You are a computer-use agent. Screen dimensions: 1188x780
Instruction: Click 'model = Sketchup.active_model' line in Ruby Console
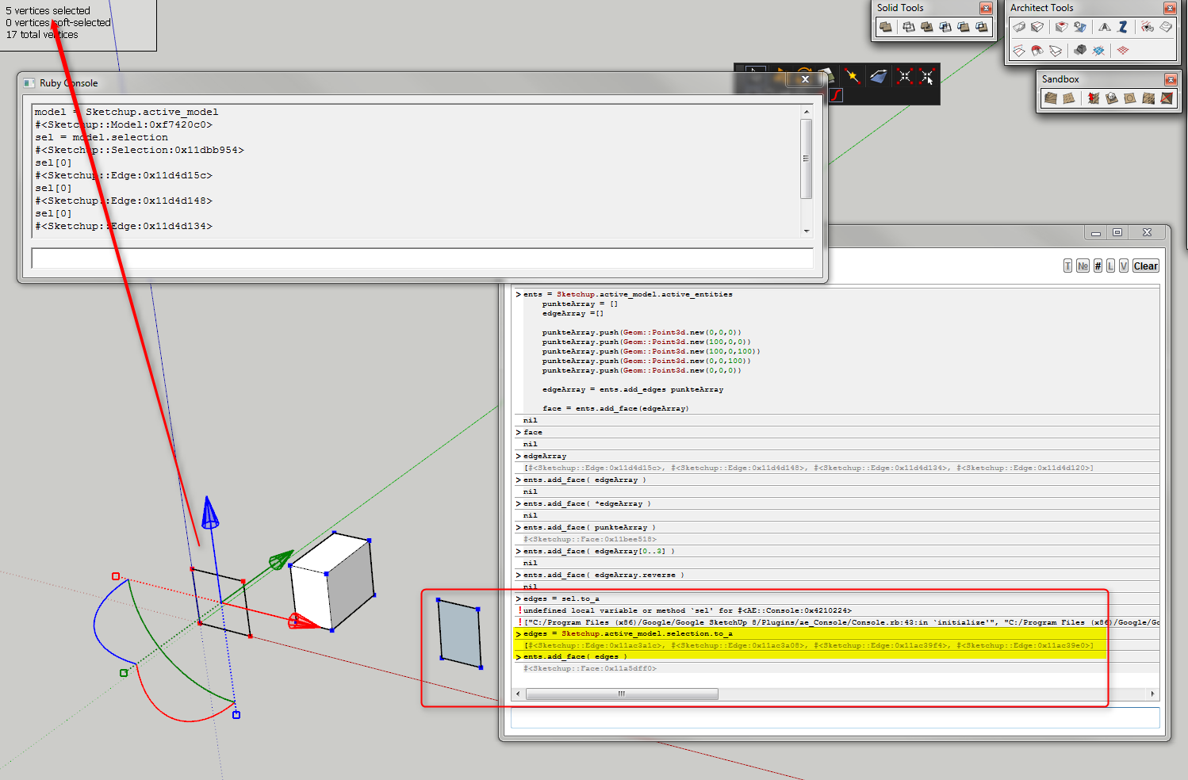pyautogui.click(x=126, y=112)
